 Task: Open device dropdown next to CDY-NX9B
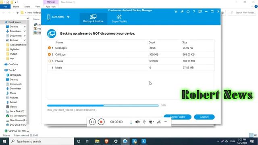point(68,17)
